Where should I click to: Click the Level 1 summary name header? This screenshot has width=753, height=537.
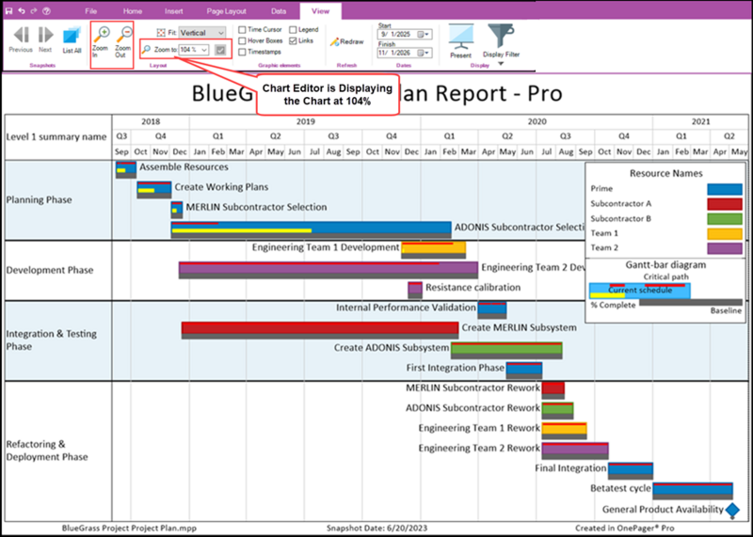coord(56,136)
